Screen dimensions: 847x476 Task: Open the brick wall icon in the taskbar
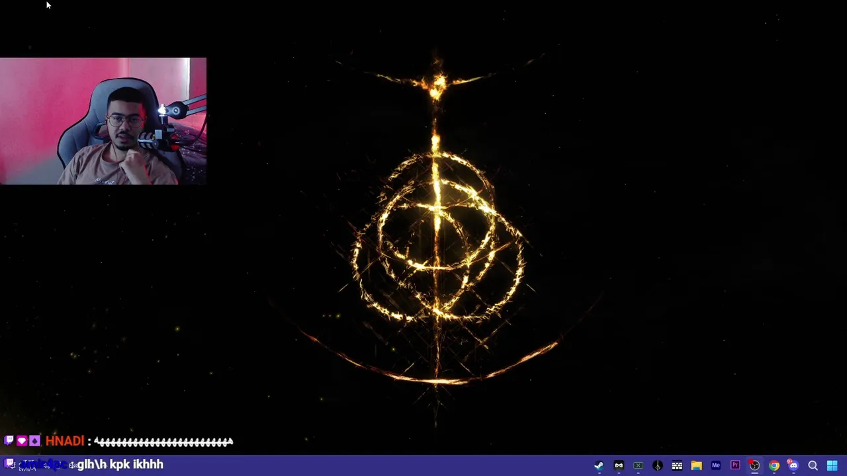tap(677, 465)
